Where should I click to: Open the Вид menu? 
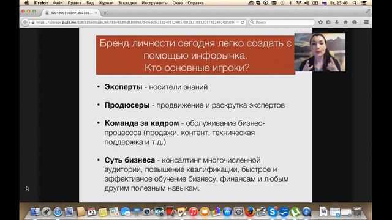tap(90, 3)
